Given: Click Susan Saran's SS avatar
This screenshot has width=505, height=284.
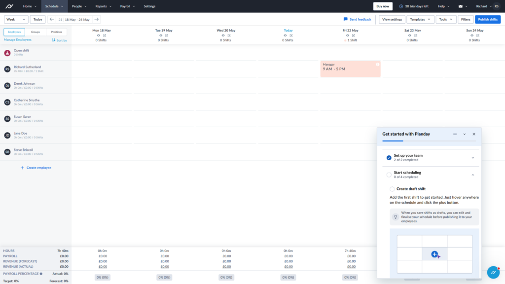Looking at the screenshot, I should [x=7, y=119].
